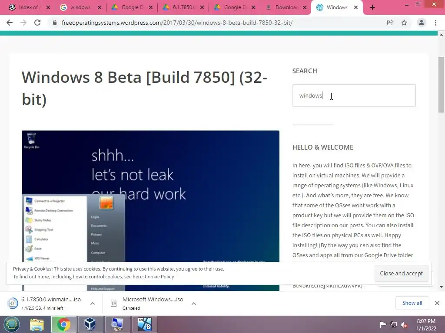This screenshot has width=445, height=333.
Task: Reload the current page
Action: click(x=37, y=23)
